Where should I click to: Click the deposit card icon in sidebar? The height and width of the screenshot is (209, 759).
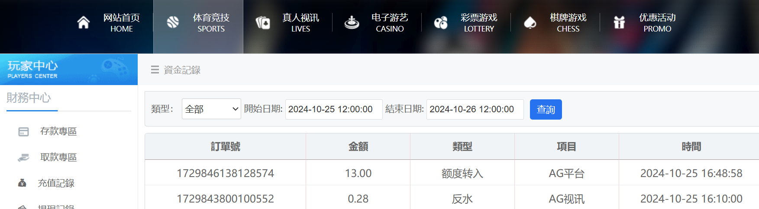click(x=23, y=132)
